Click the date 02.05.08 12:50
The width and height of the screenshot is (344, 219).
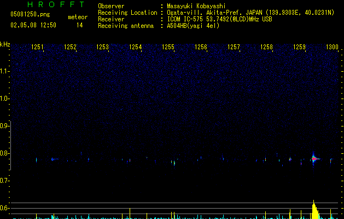[33, 25]
